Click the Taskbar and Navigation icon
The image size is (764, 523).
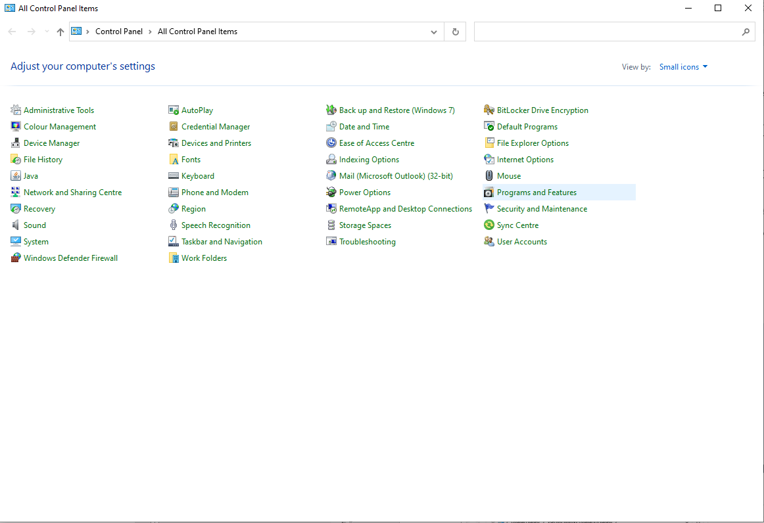click(174, 242)
